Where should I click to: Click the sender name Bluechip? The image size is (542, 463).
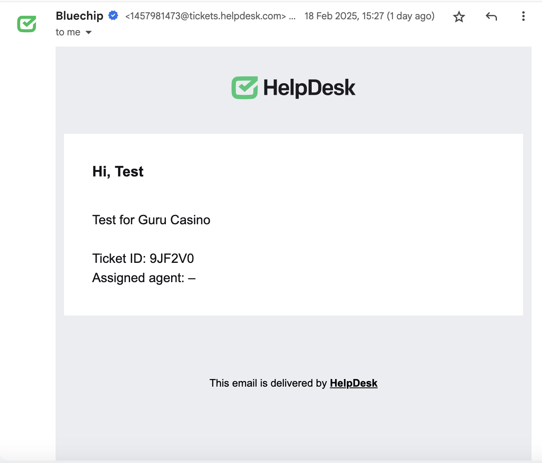tap(80, 16)
